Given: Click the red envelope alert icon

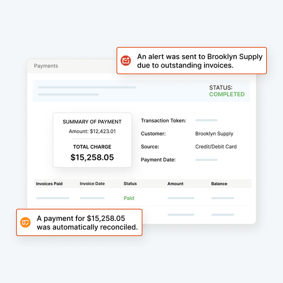Looking at the screenshot, I should click(x=126, y=61).
